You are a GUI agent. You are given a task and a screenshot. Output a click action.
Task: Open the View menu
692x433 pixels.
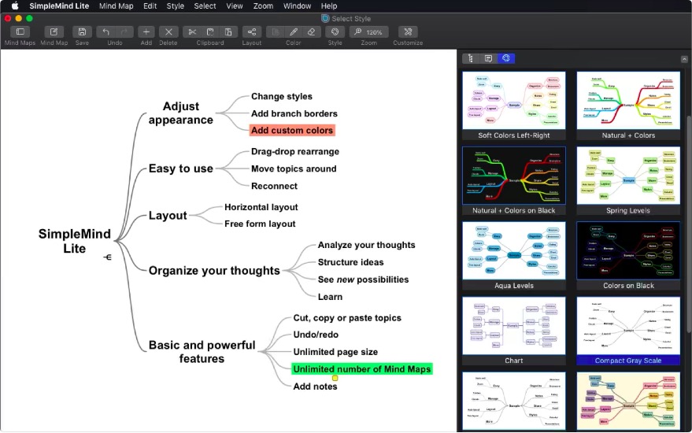(x=235, y=6)
